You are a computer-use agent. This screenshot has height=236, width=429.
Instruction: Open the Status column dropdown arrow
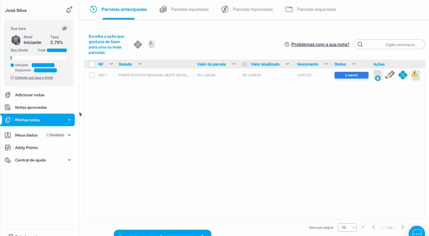coord(354,64)
